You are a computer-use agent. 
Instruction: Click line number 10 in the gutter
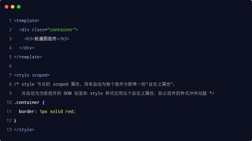pos(9,102)
